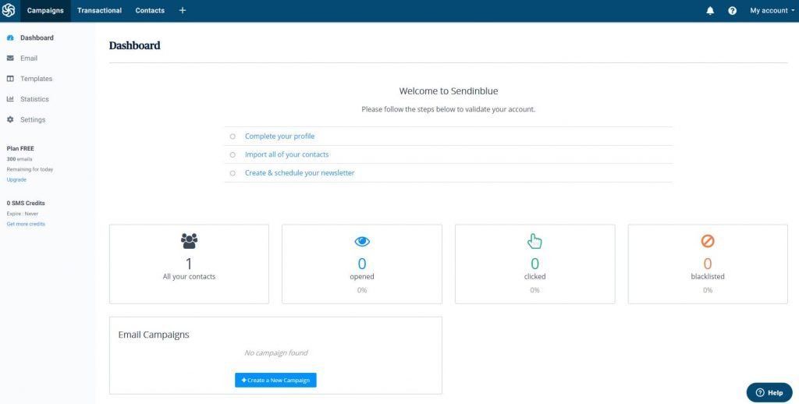Open Templates in the sidebar
The image size is (799, 404).
pyautogui.click(x=36, y=79)
